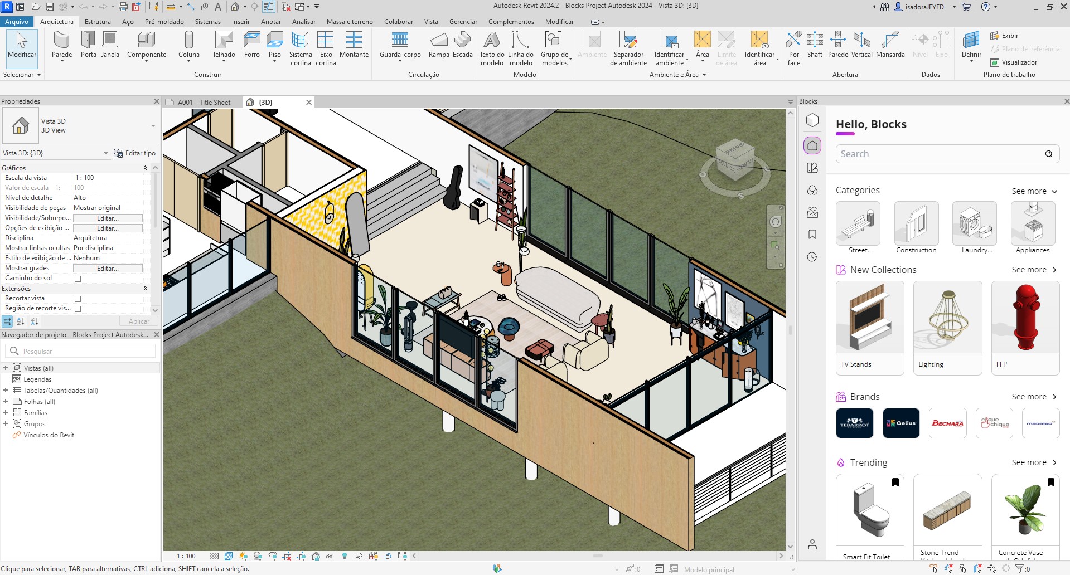Open the Lighting collection thumbnail

(x=947, y=328)
